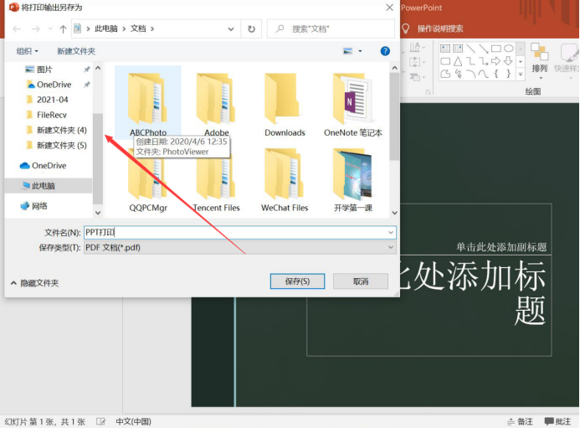Click the convert to SmartArt icon
The image size is (580, 428).
tap(416, 77)
